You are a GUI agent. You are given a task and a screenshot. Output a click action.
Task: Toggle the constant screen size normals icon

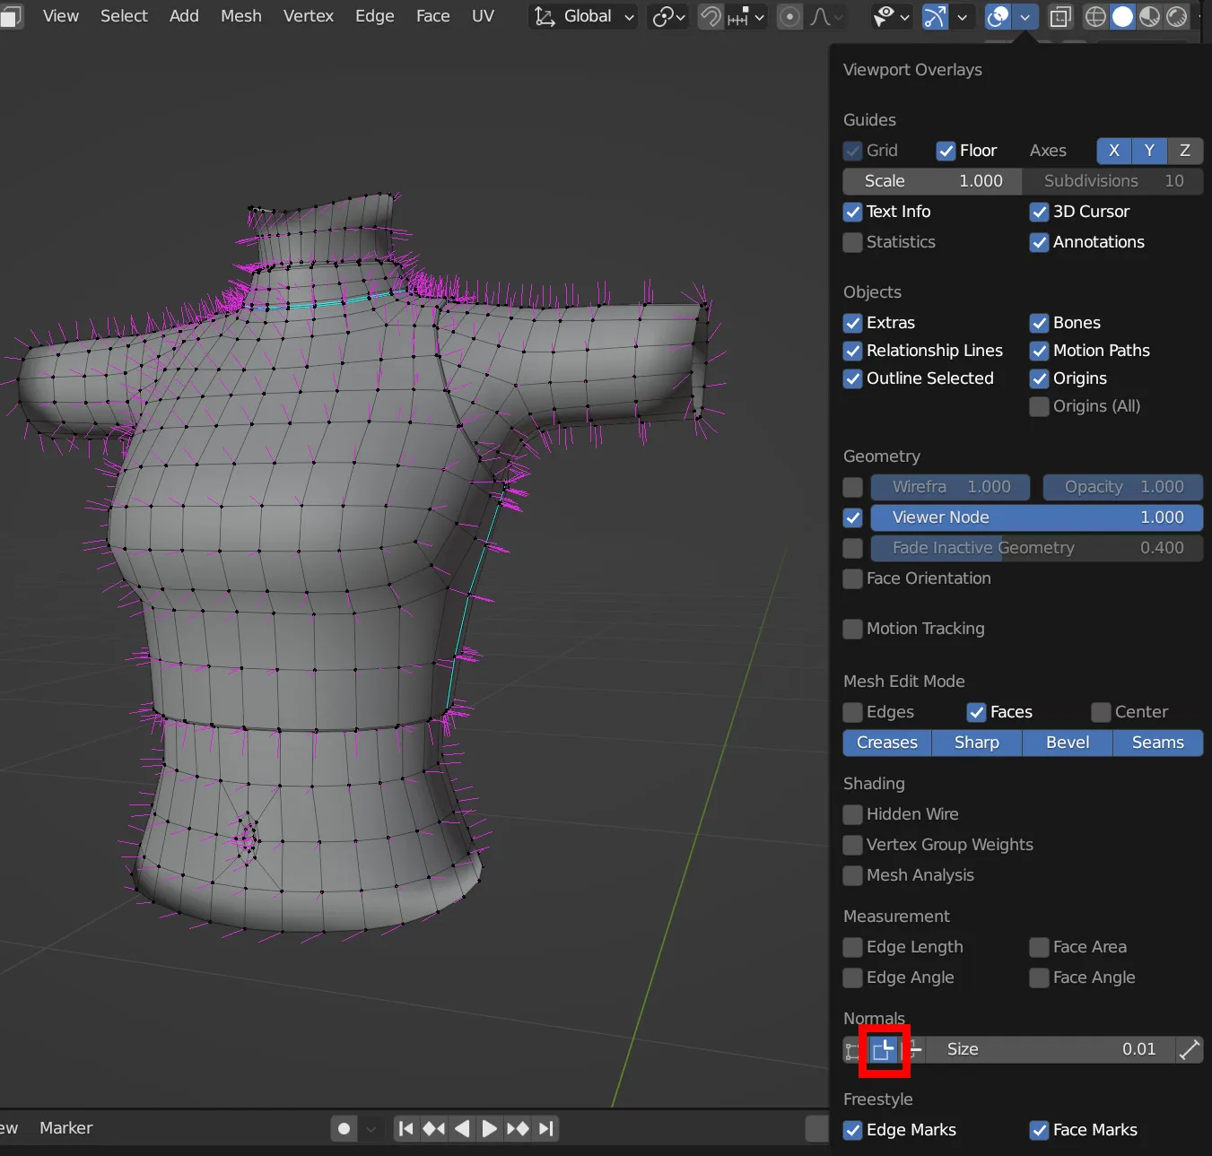click(1190, 1049)
